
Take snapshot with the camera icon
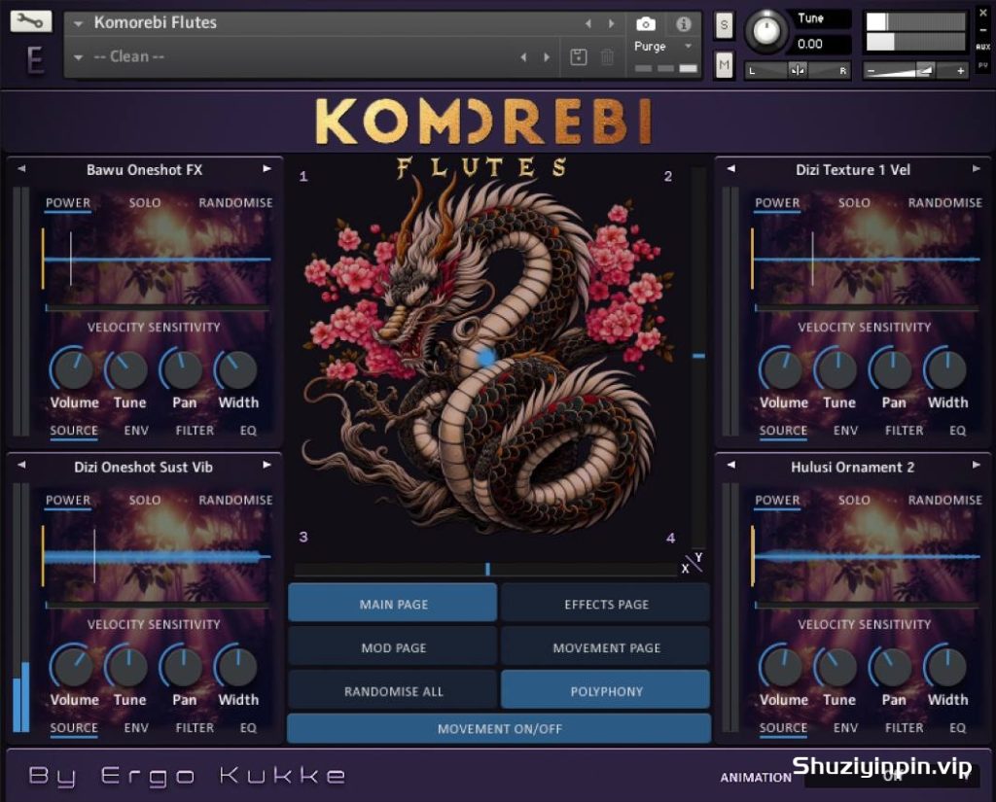[646, 24]
